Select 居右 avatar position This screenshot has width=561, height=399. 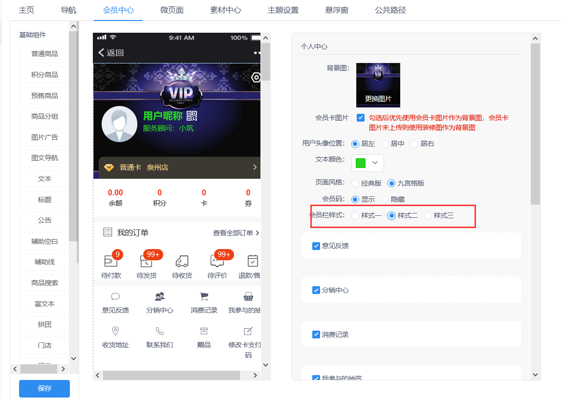[x=414, y=144]
